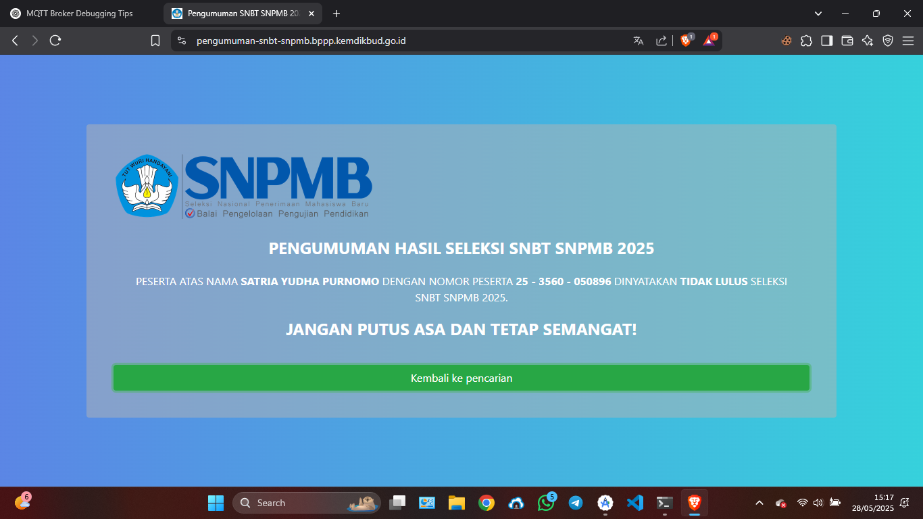Launch Google Chrome from the taskbar

(487, 503)
